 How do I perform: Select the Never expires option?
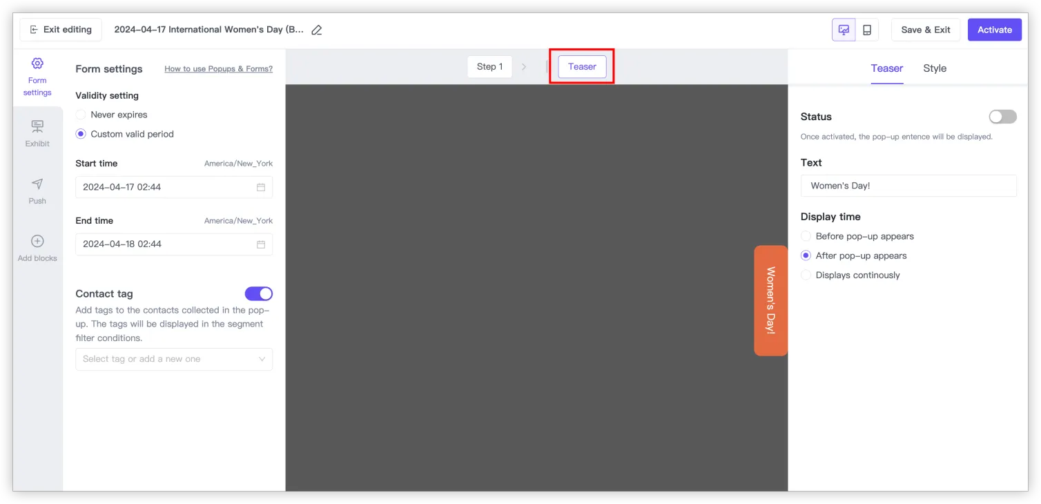pos(81,115)
